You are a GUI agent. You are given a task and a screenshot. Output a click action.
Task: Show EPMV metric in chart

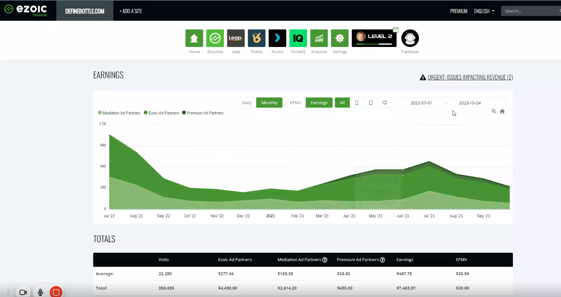point(295,102)
